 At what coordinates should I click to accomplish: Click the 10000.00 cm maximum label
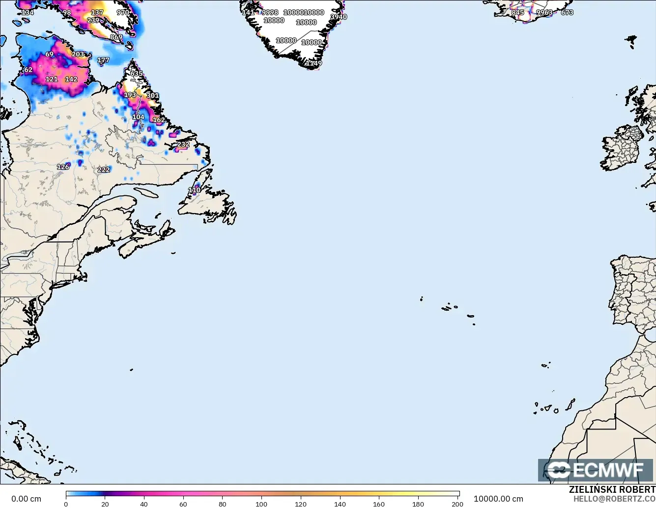point(498,499)
